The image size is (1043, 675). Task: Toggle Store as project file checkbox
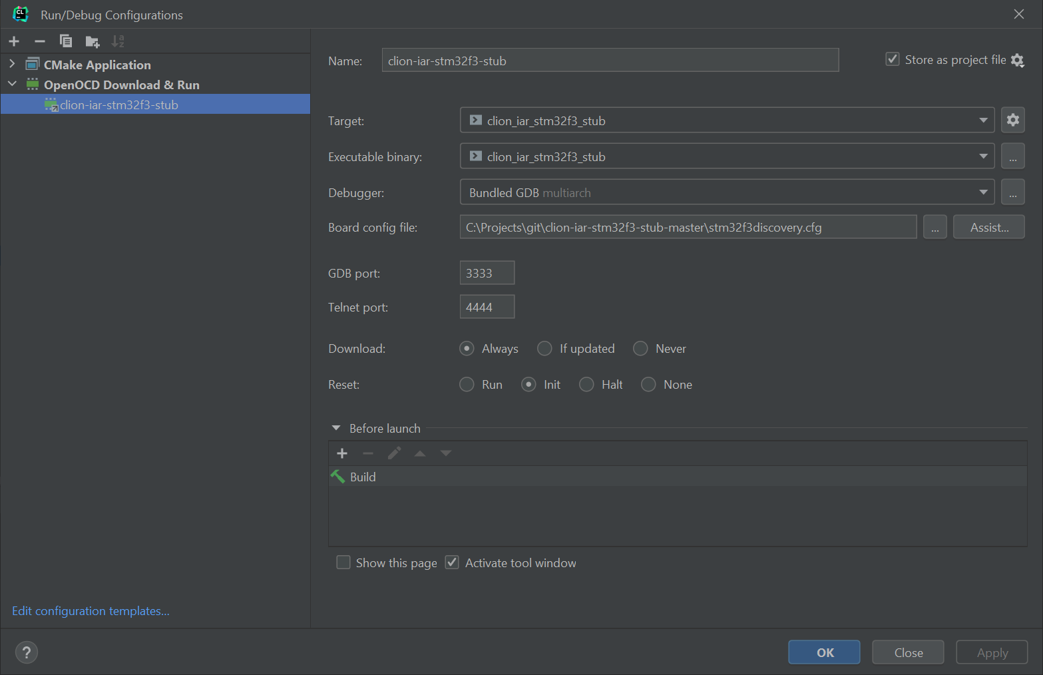tap(893, 59)
